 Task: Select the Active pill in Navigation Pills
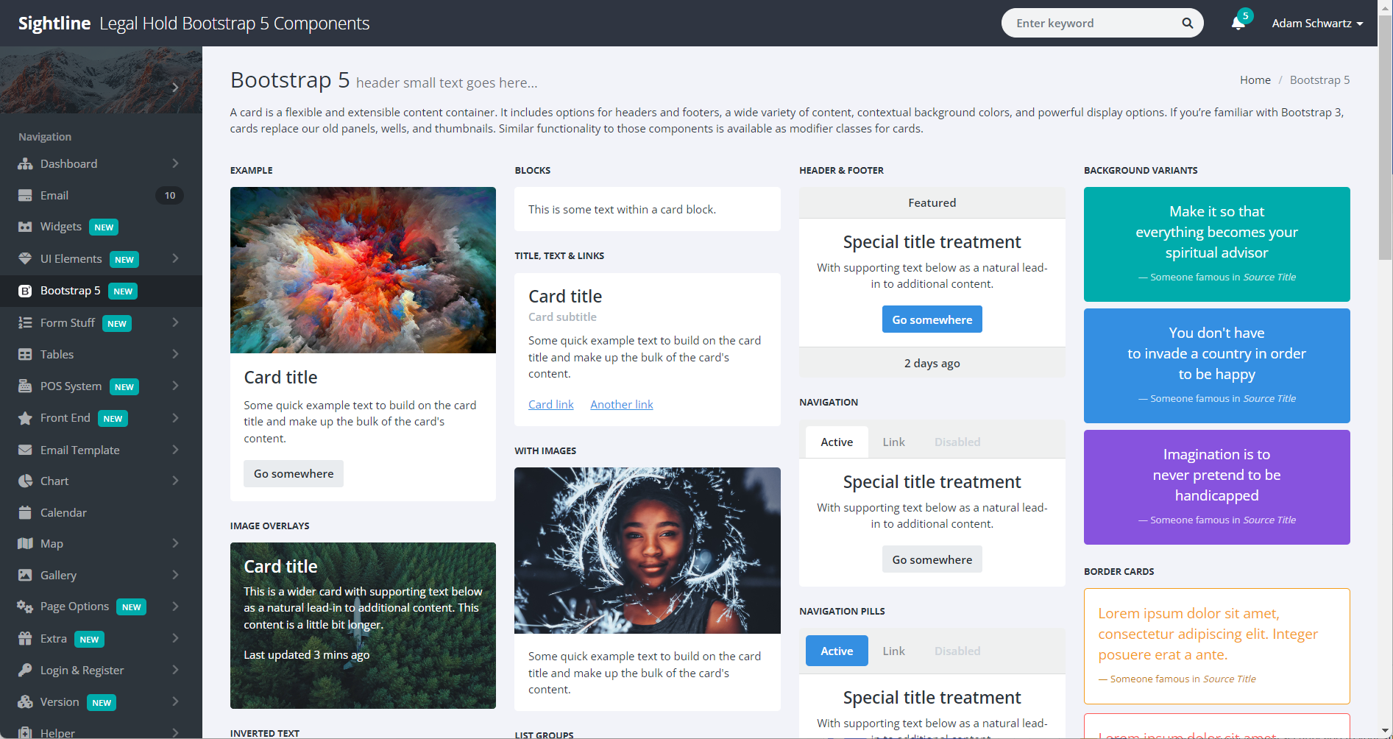(837, 651)
